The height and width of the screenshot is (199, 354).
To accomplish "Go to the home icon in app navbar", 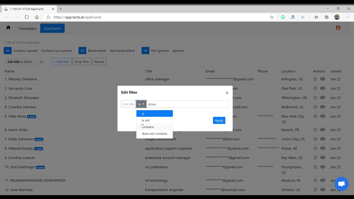I will point(8,27).
